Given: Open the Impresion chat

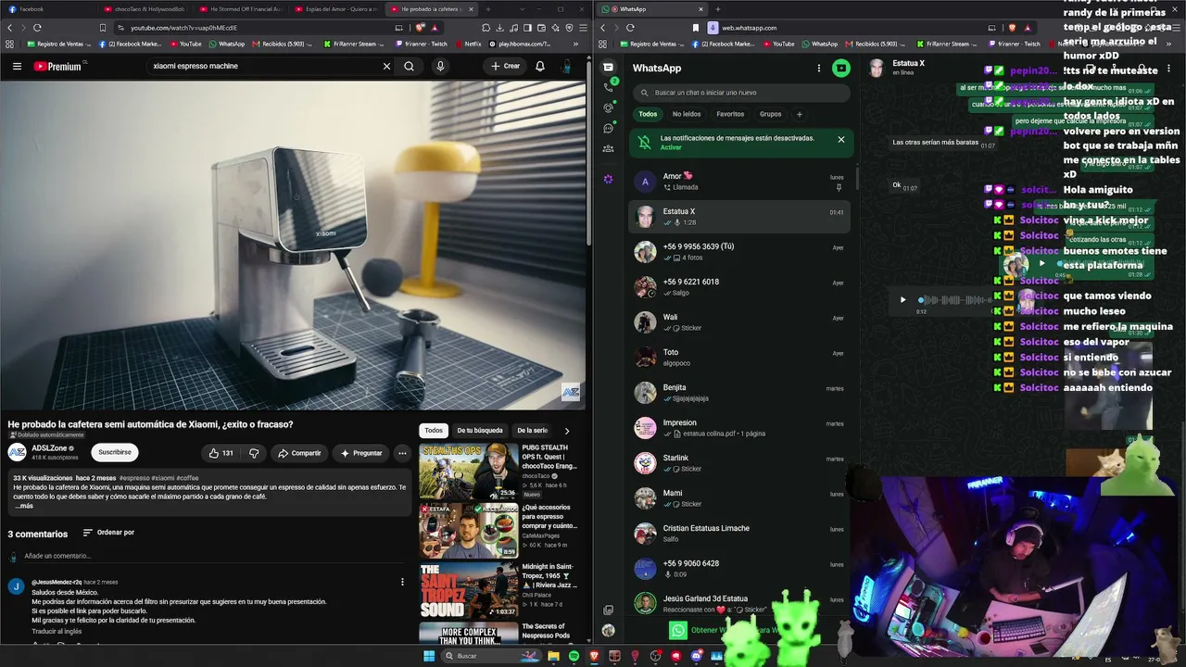Looking at the screenshot, I should pyautogui.click(x=740, y=427).
